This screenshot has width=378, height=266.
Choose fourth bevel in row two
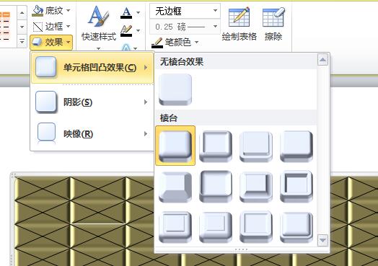(296, 187)
